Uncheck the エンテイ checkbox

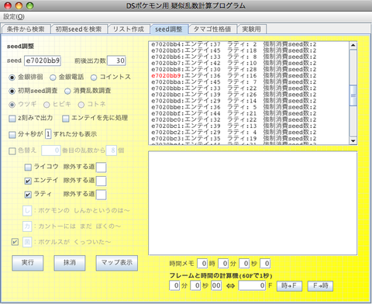point(28,181)
